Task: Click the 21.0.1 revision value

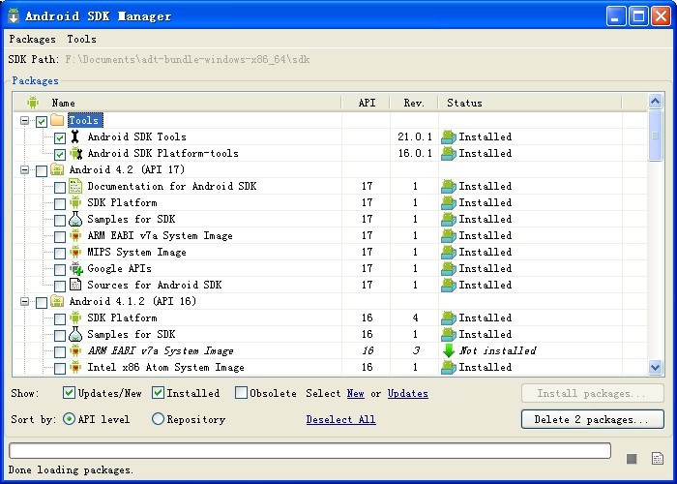Action: point(415,137)
